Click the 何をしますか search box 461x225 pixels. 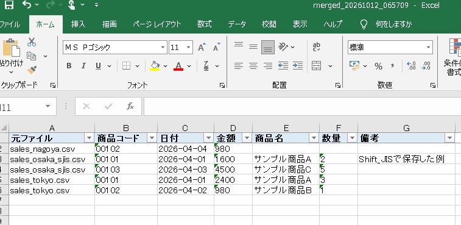pos(393,24)
